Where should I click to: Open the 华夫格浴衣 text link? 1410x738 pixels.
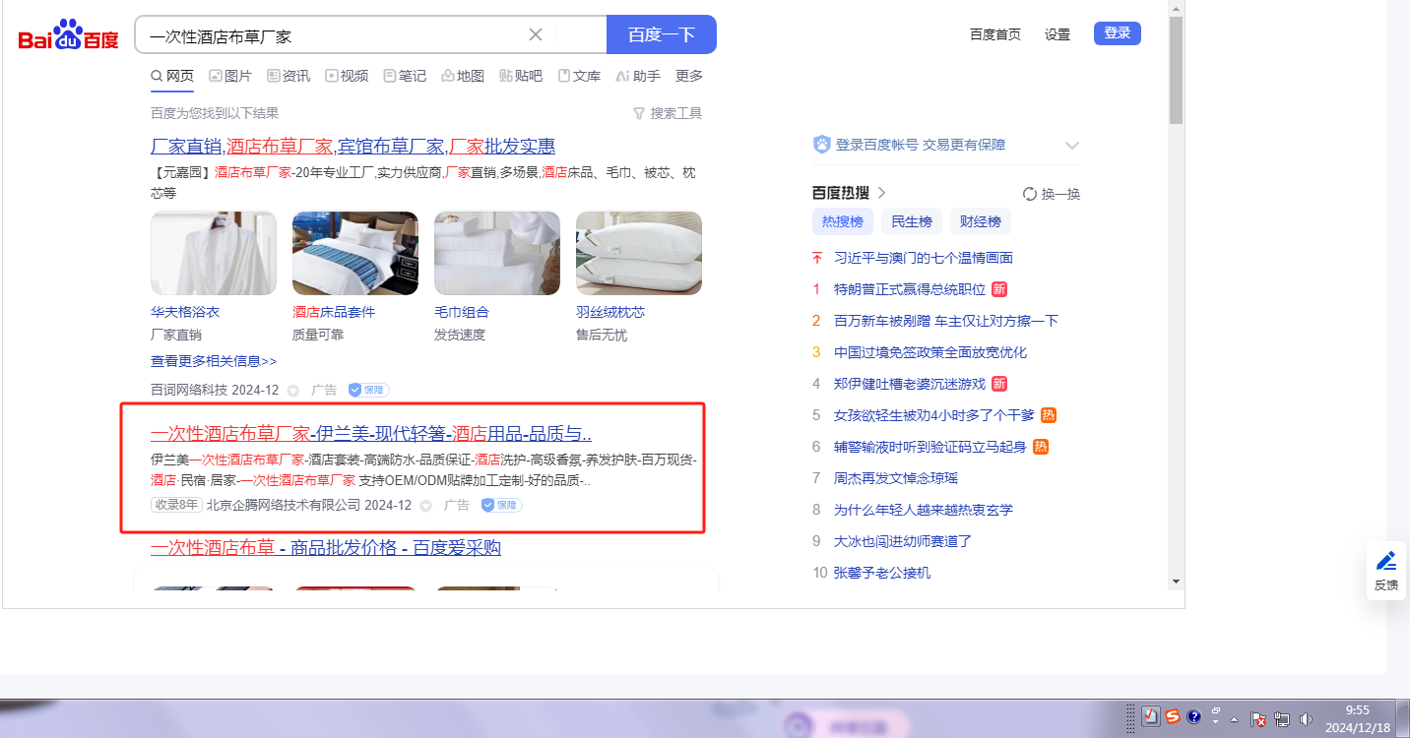[x=185, y=312]
